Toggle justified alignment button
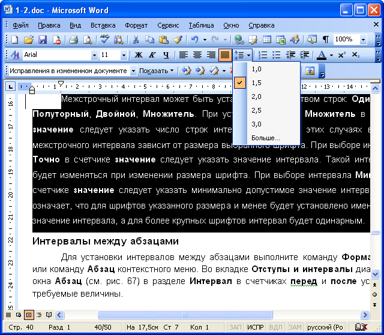384x335 pixels. coord(225,55)
